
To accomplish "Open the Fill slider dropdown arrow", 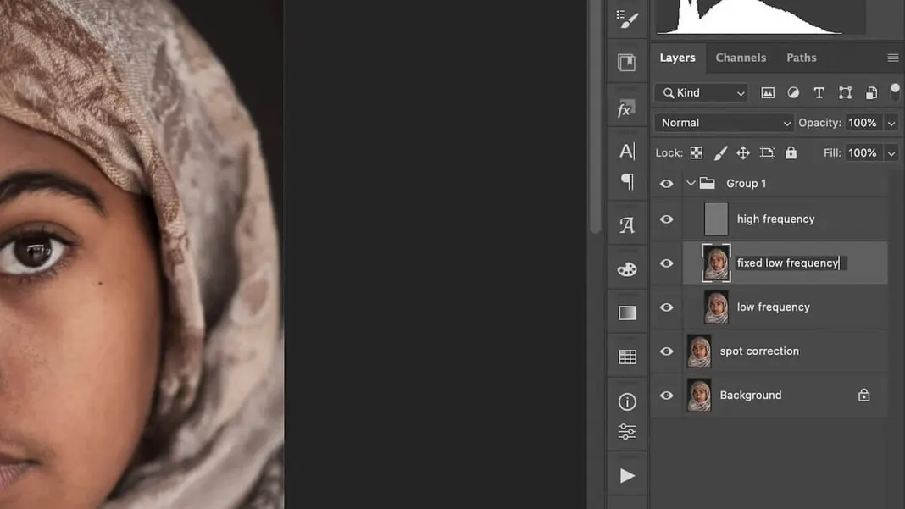I will [x=891, y=153].
